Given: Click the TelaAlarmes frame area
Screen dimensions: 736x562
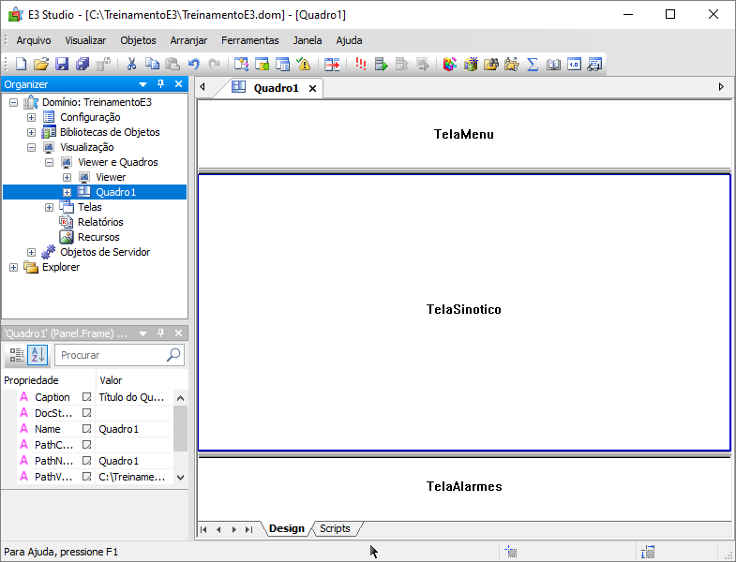Looking at the screenshot, I should [x=464, y=487].
